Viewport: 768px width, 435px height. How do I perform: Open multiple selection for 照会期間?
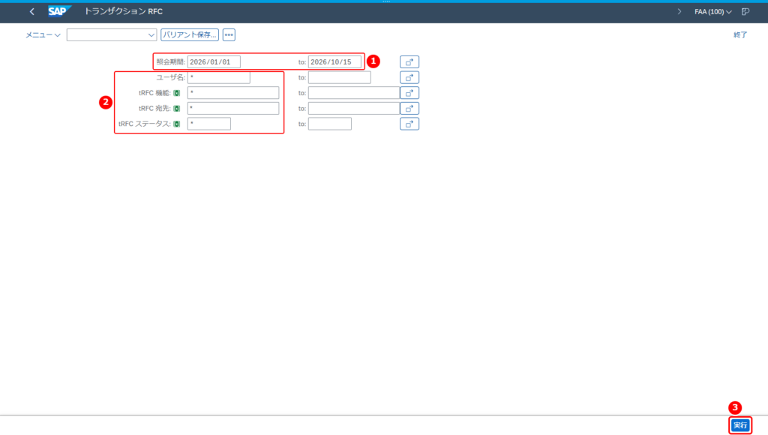click(409, 61)
